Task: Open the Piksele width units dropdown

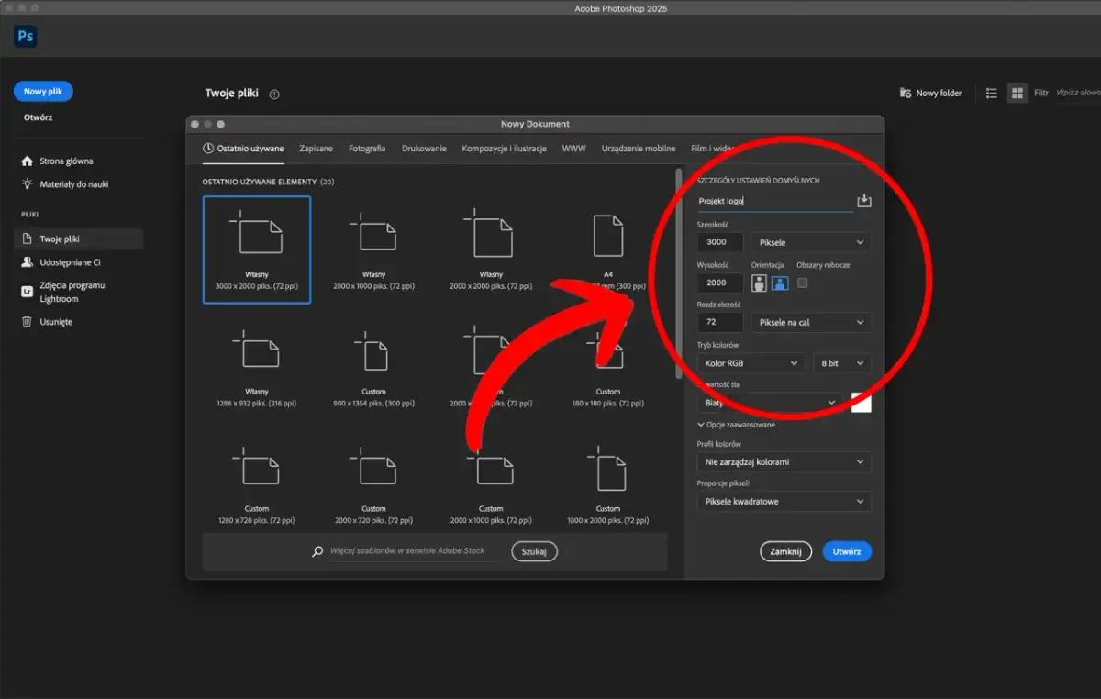Action: tap(811, 242)
